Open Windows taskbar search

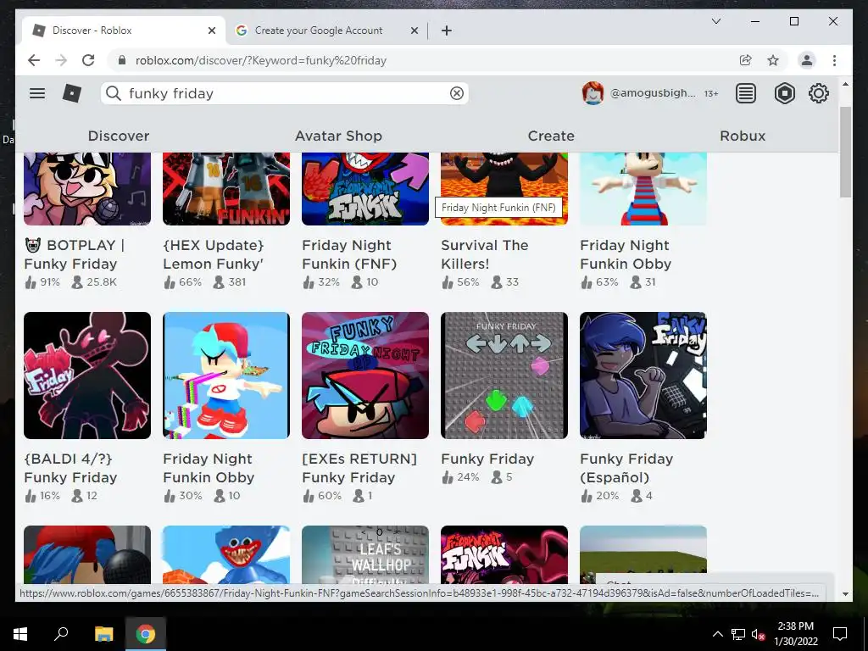click(x=61, y=633)
